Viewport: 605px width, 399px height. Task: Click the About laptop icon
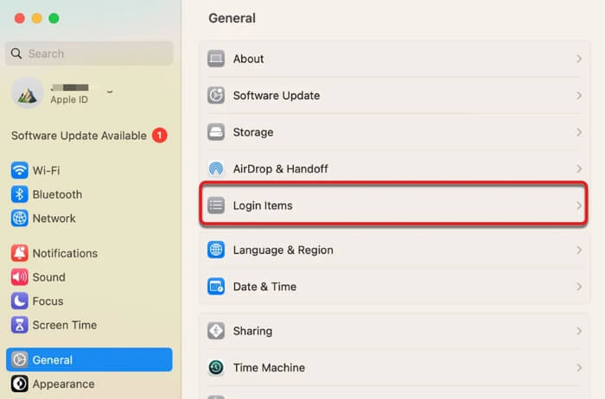pyautogui.click(x=216, y=59)
